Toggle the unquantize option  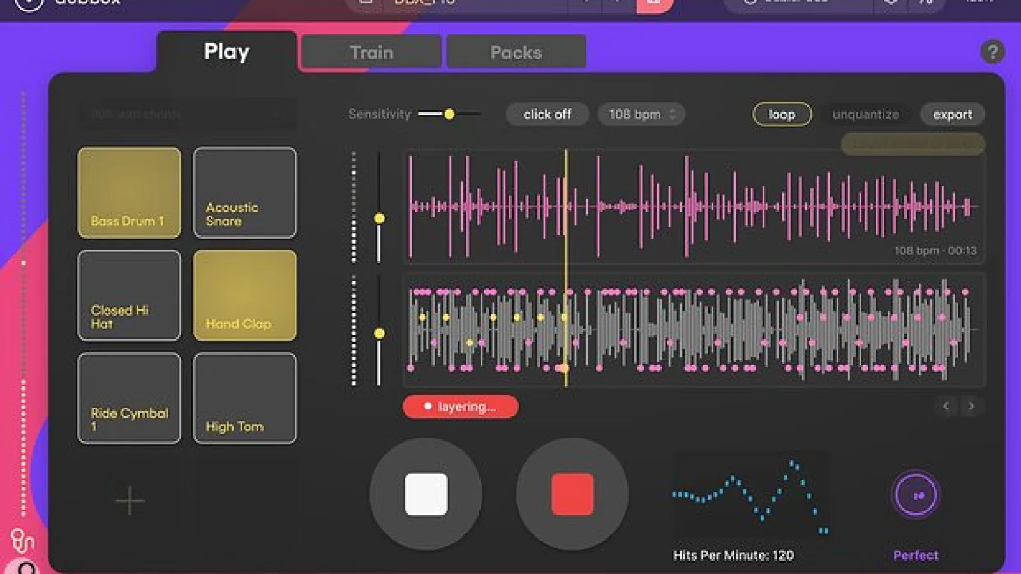(x=865, y=114)
